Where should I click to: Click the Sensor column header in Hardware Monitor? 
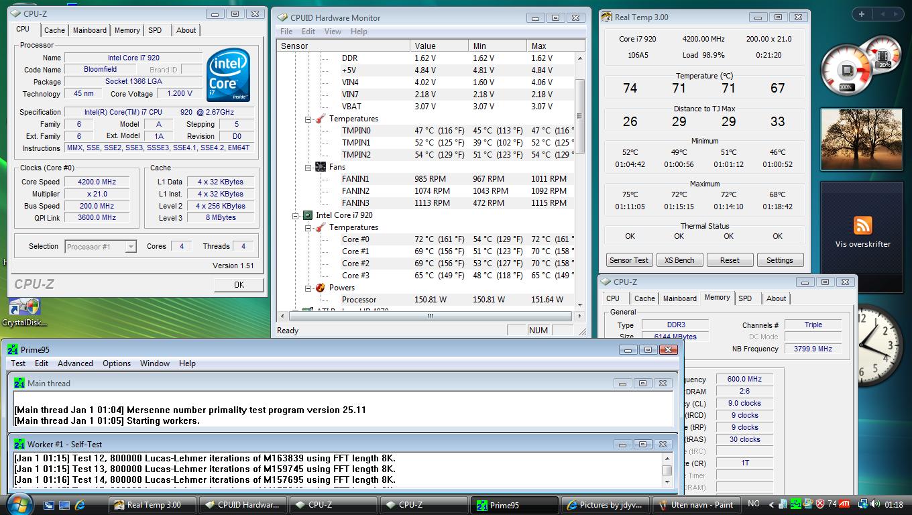tap(343, 46)
